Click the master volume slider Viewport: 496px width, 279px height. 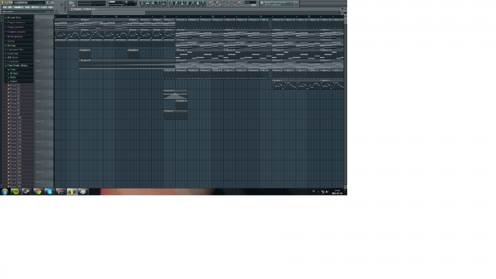point(62,6)
